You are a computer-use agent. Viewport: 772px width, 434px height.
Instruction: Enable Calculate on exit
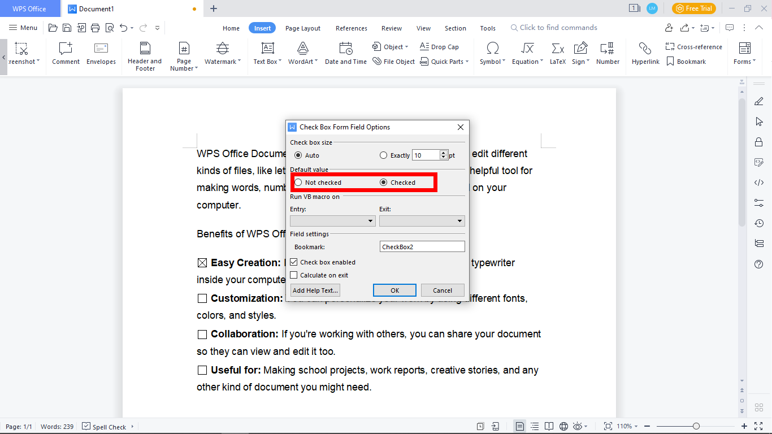[293, 275]
